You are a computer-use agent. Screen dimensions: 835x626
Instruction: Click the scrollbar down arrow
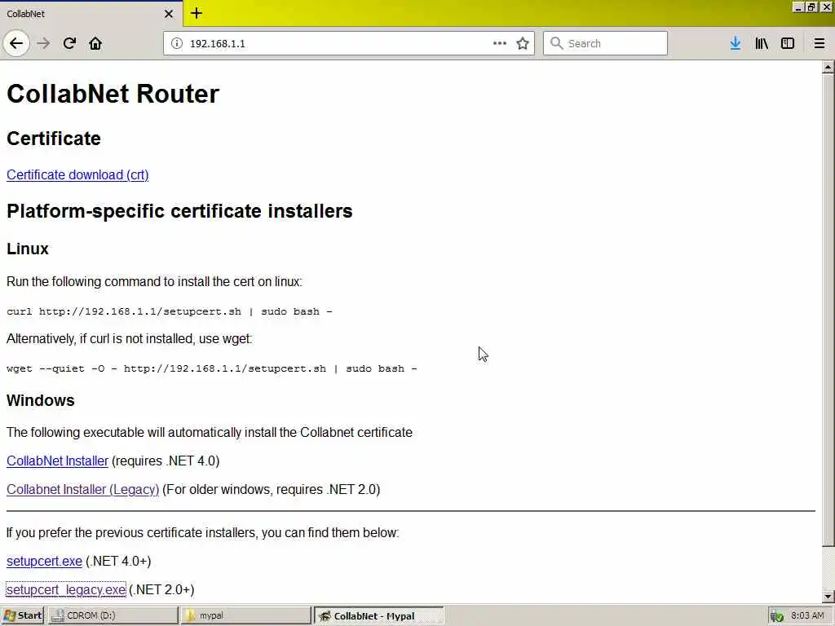(828, 596)
